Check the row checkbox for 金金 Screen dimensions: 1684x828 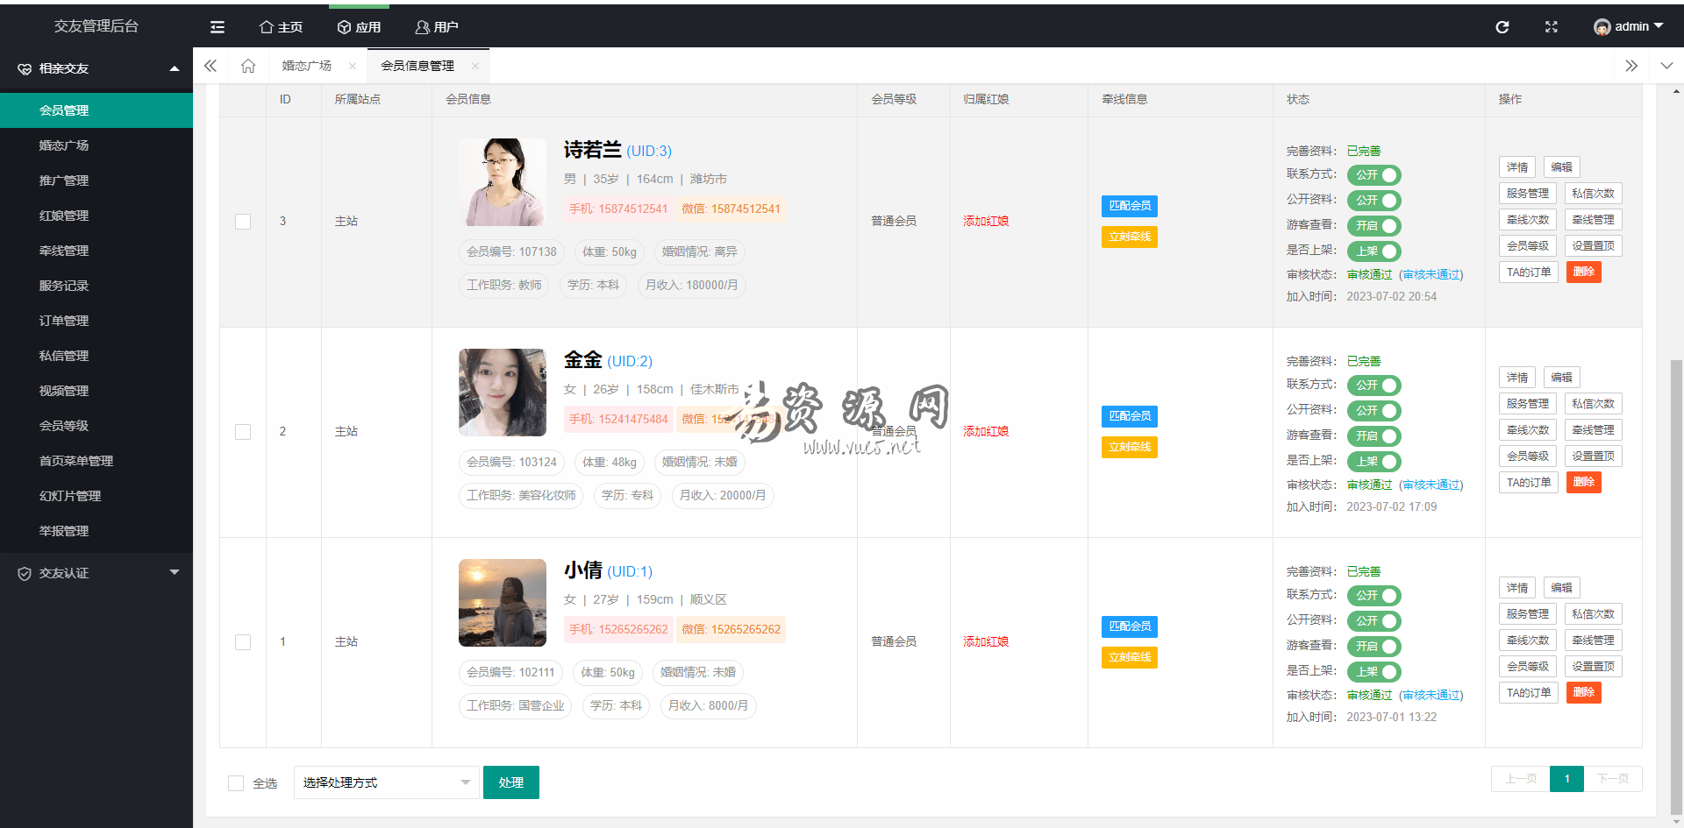pyautogui.click(x=243, y=432)
